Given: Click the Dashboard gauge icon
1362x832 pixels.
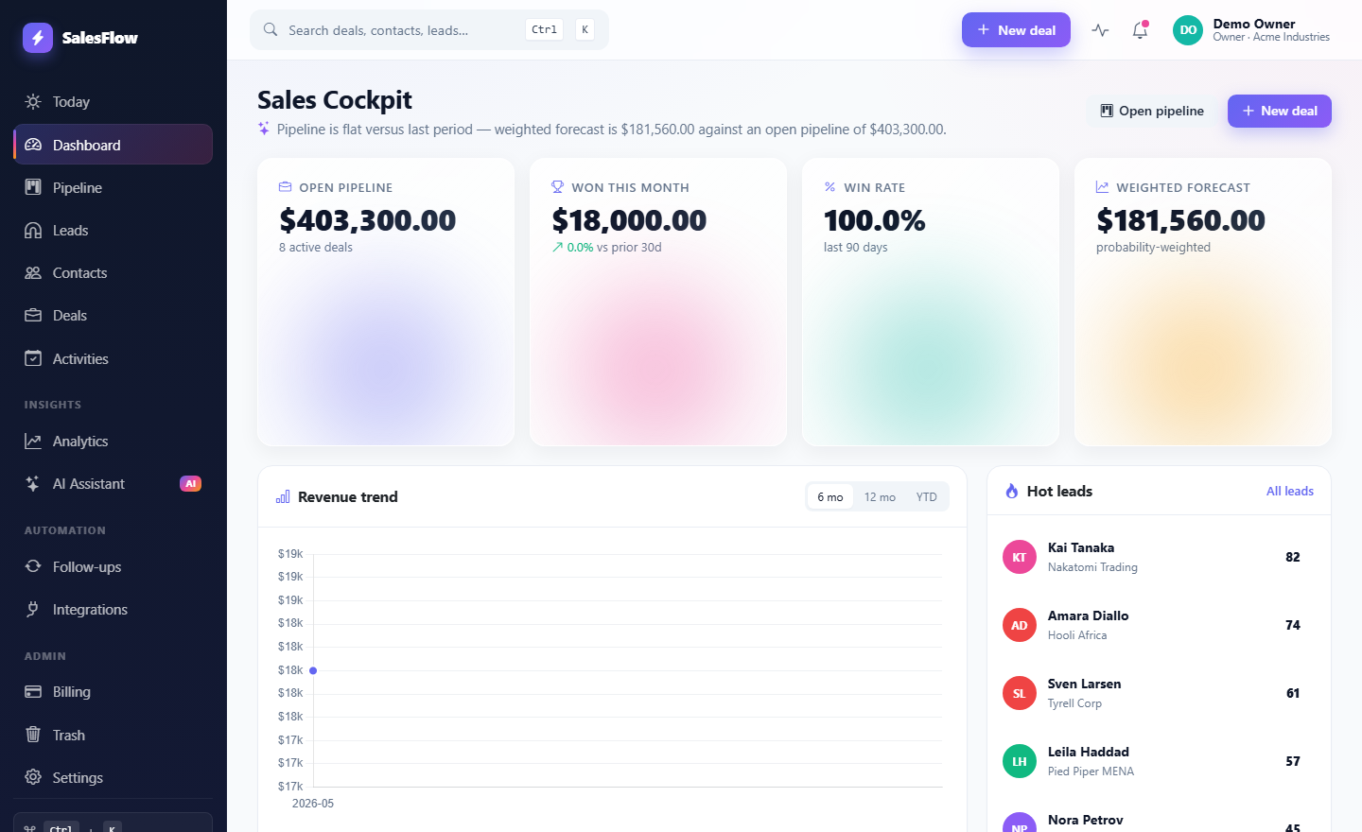Looking at the screenshot, I should pyautogui.click(x=33, y=145).
